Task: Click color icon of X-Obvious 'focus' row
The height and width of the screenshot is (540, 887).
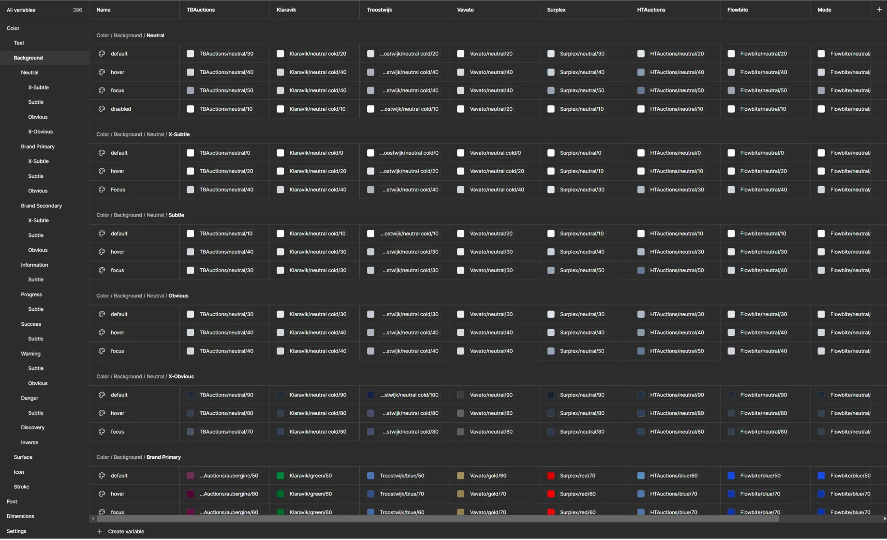Action: (x=102, y=432)
